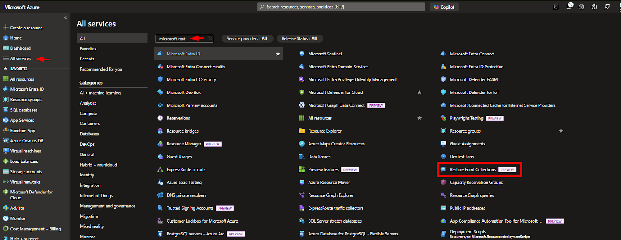This screenshot has height=240, width=621.
Task: Choose the Compute category
Action: click(x=88, y=114)
